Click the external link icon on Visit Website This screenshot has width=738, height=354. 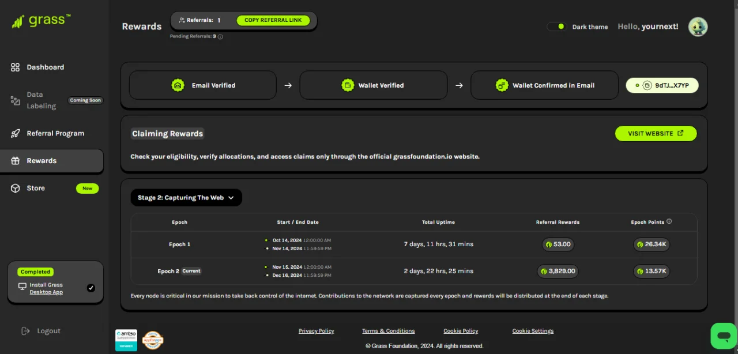tap(680, 133)
